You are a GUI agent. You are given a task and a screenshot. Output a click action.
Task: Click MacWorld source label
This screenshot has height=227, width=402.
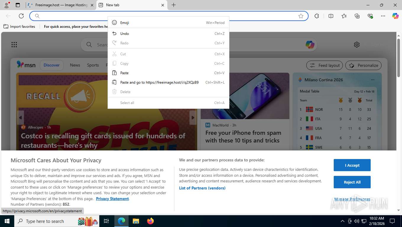[x=221, y=125]
